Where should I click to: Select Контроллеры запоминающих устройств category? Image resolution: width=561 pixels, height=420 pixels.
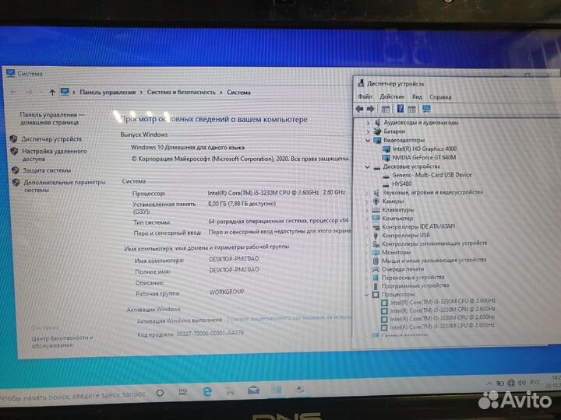pyautogui.click(x=434, y=243)
